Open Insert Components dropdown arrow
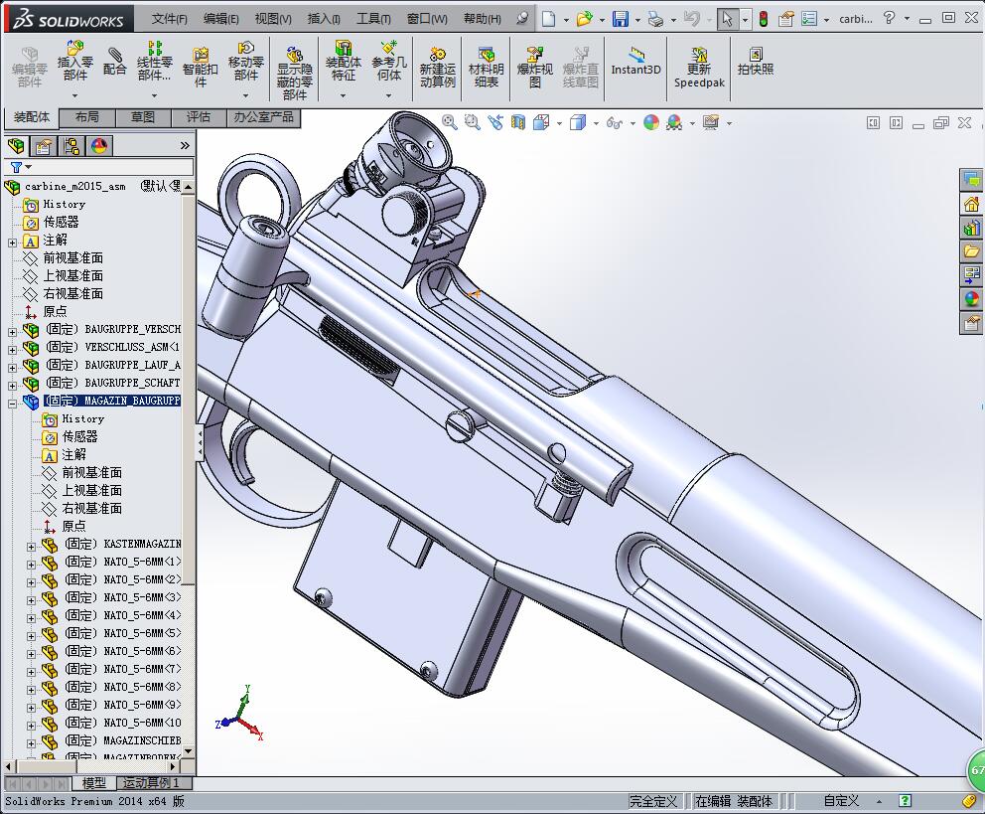985x814 pixels. [x=74, y=95]
